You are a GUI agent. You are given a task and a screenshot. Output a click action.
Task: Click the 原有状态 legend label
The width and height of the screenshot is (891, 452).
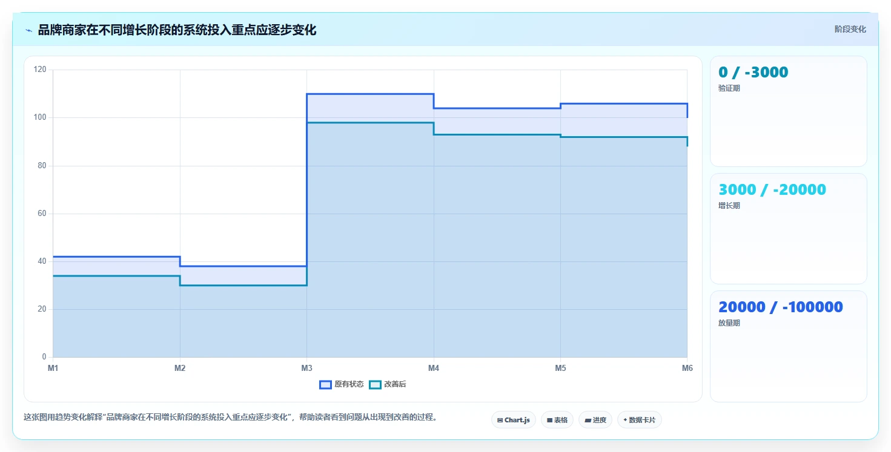click(349, 385)
